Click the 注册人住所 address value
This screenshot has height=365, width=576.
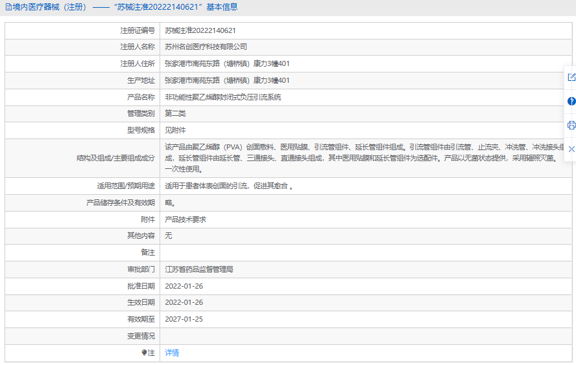[227, 64]
